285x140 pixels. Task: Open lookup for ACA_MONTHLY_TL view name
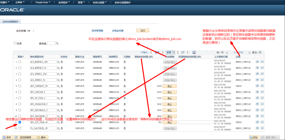59,68
